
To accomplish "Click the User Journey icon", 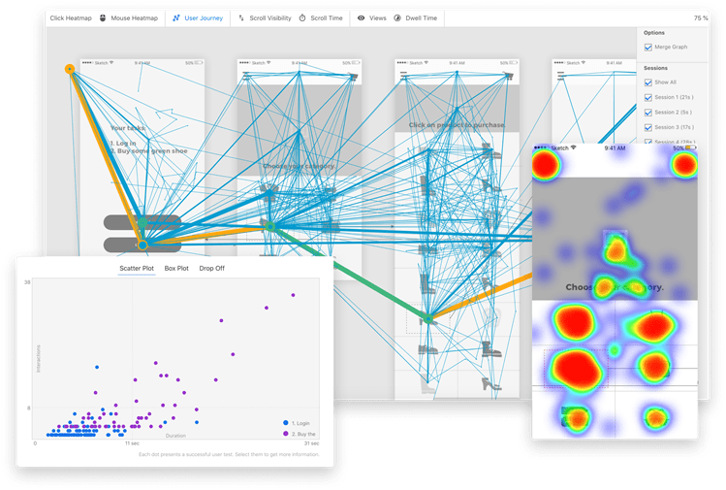I will [x=175, y=17].
